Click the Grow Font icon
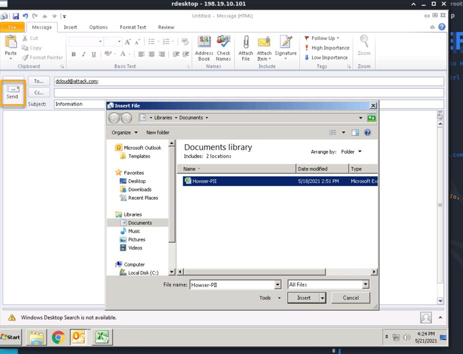Image resolution: width=463 pixels, height=354 pixels. [127, 42]
